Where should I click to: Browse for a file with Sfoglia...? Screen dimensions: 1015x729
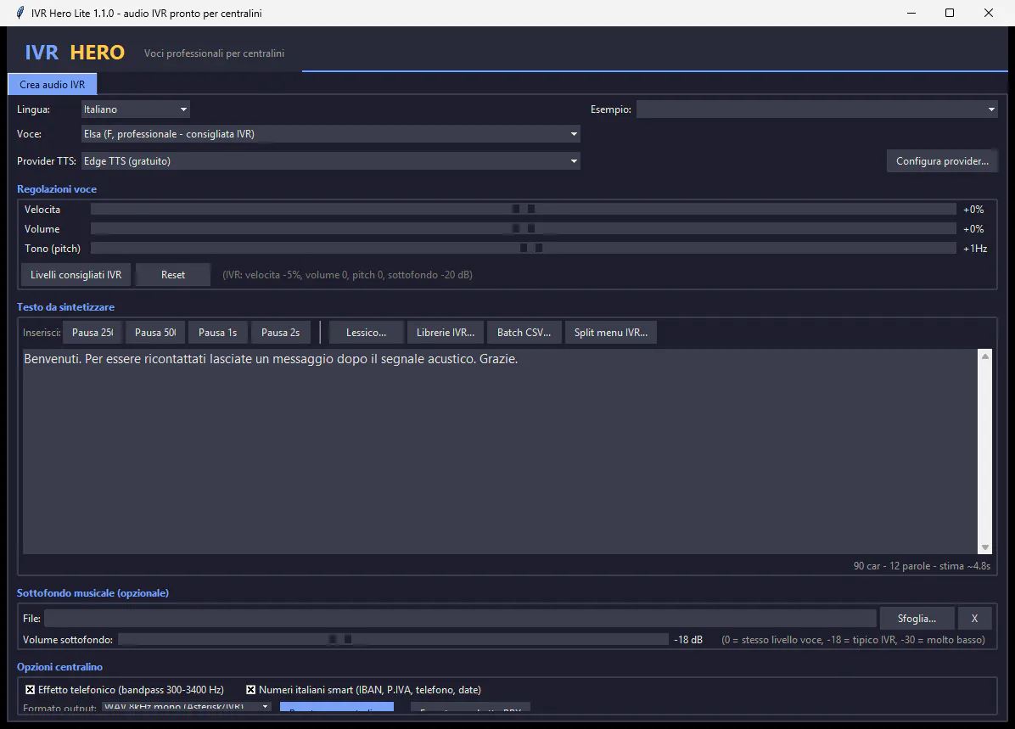click(x=917, y=619)
